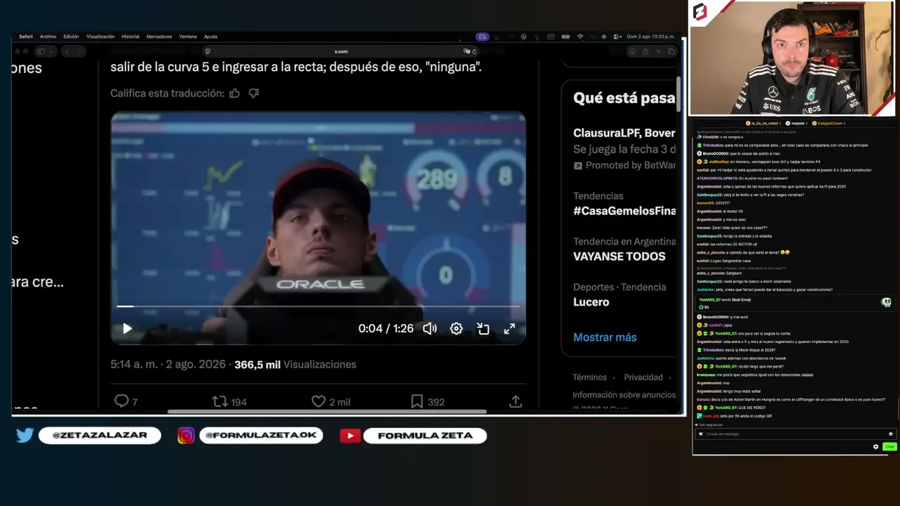Click the YouTube icon in overlay

tap(350, 436)
